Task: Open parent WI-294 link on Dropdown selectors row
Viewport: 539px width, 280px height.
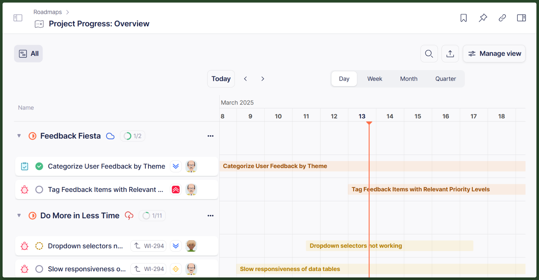Action: [x=148, y=246]
